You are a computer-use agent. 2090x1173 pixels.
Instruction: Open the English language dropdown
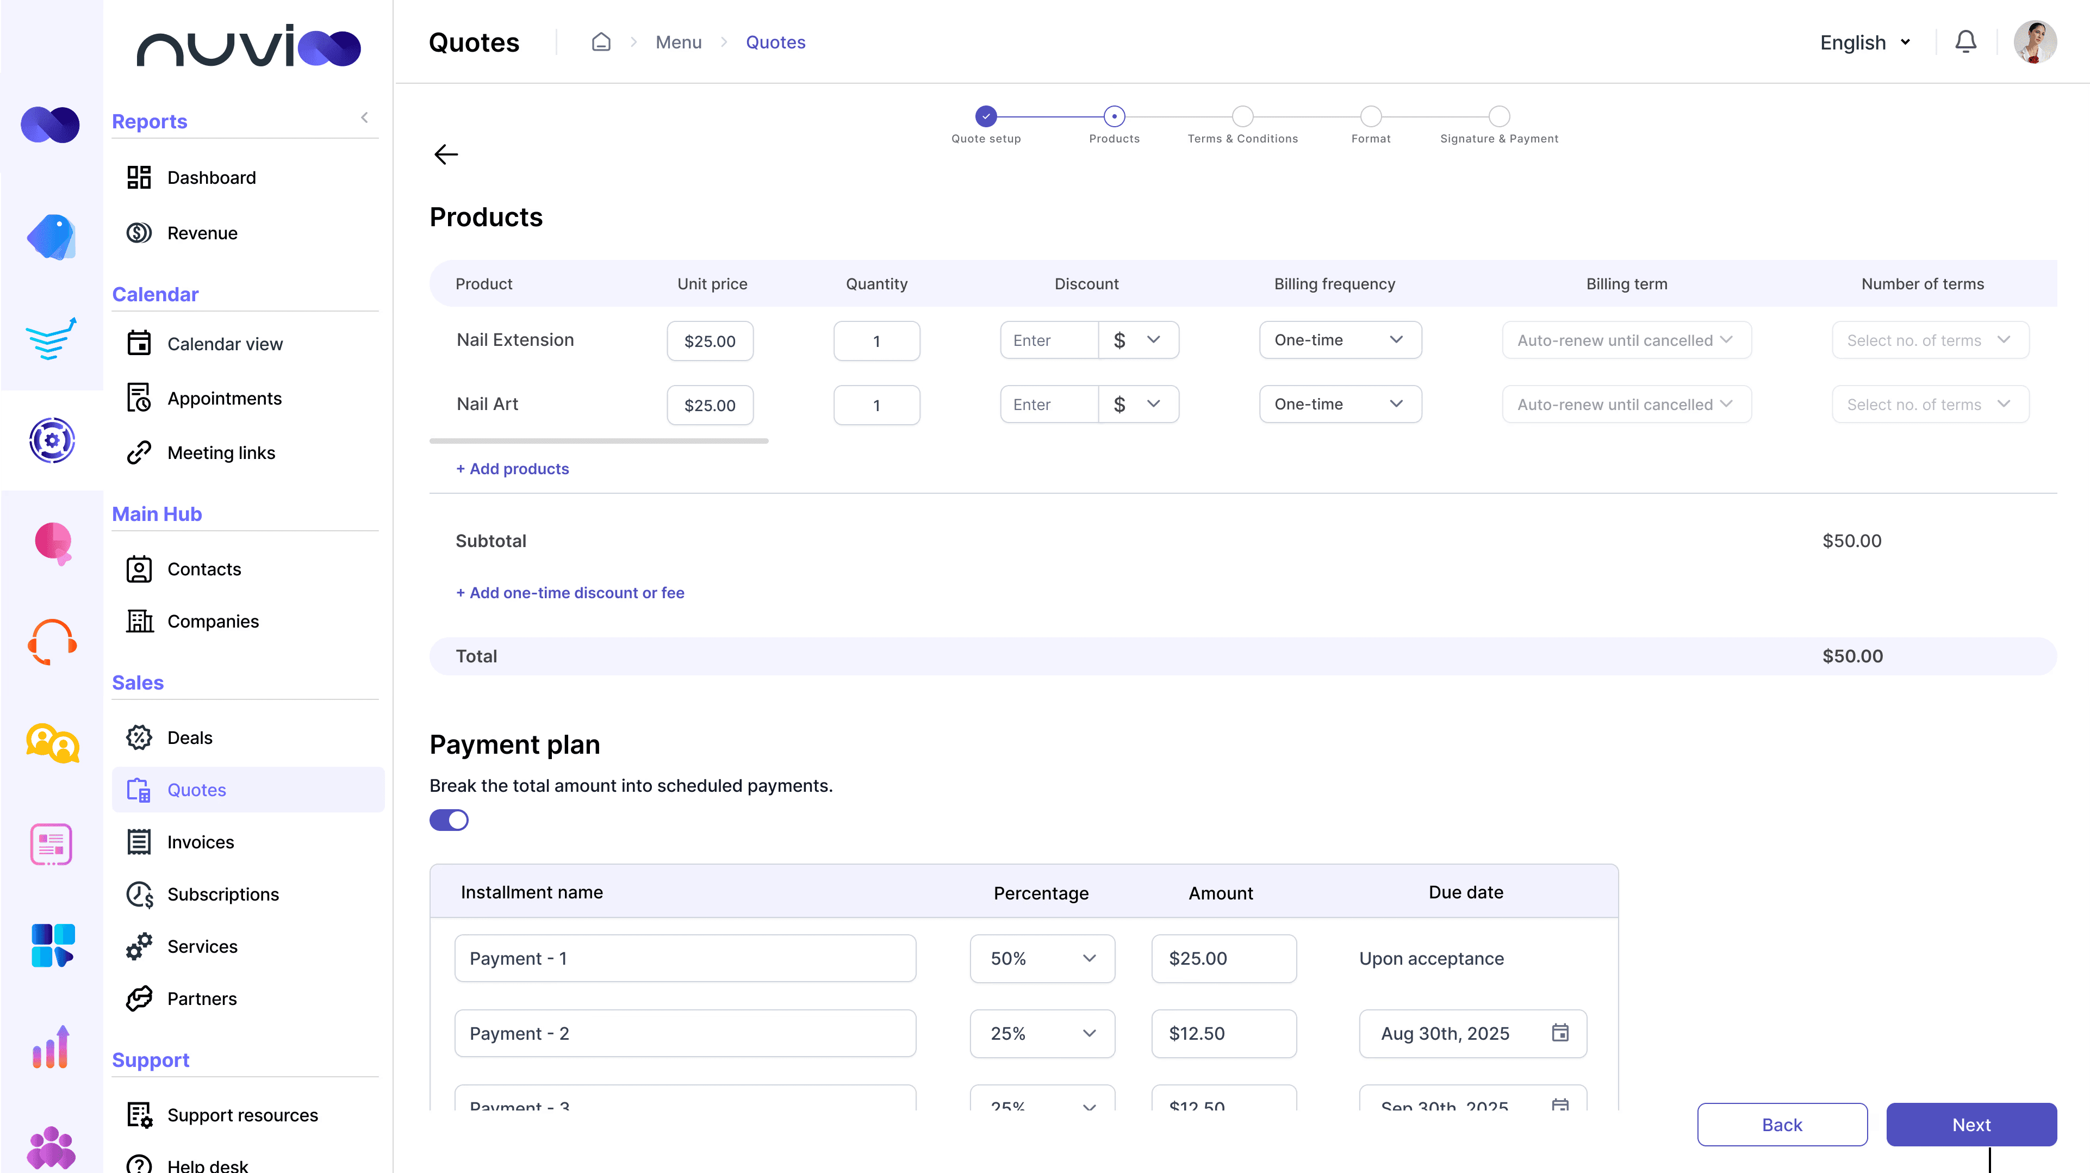pyautogui.click(x=1864, y=42)
